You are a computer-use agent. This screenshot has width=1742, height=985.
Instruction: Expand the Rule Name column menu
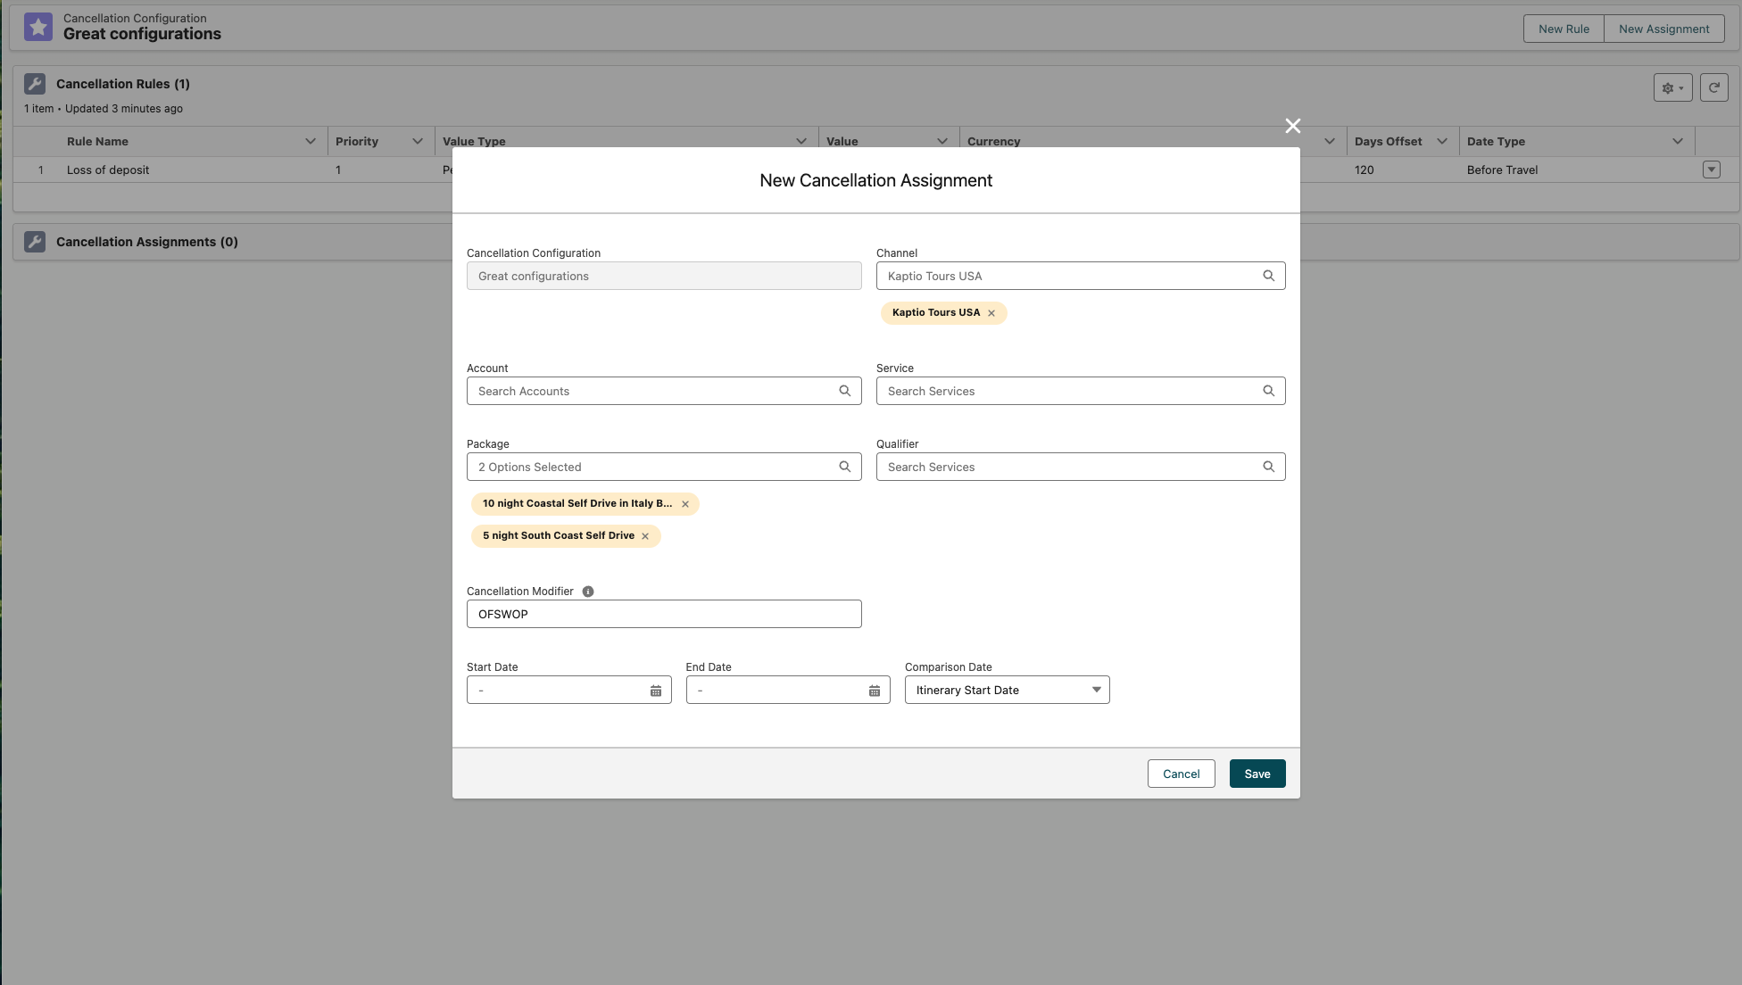pyautogui.click(x=311, y=141)
